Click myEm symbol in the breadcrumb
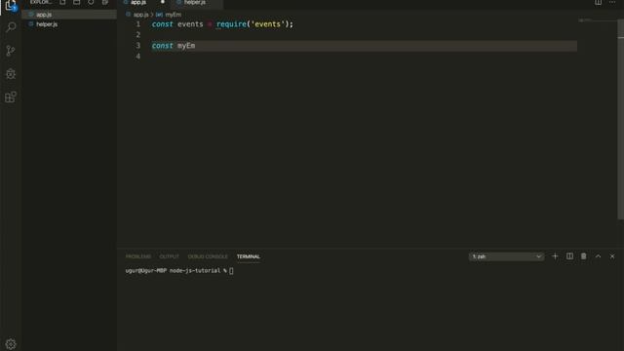The width and height of the screenshot is (624, 351). click(x=174, y=15)
